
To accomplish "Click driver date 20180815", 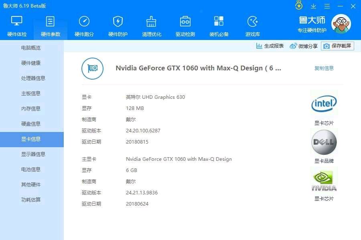I will tap(137, 142).
